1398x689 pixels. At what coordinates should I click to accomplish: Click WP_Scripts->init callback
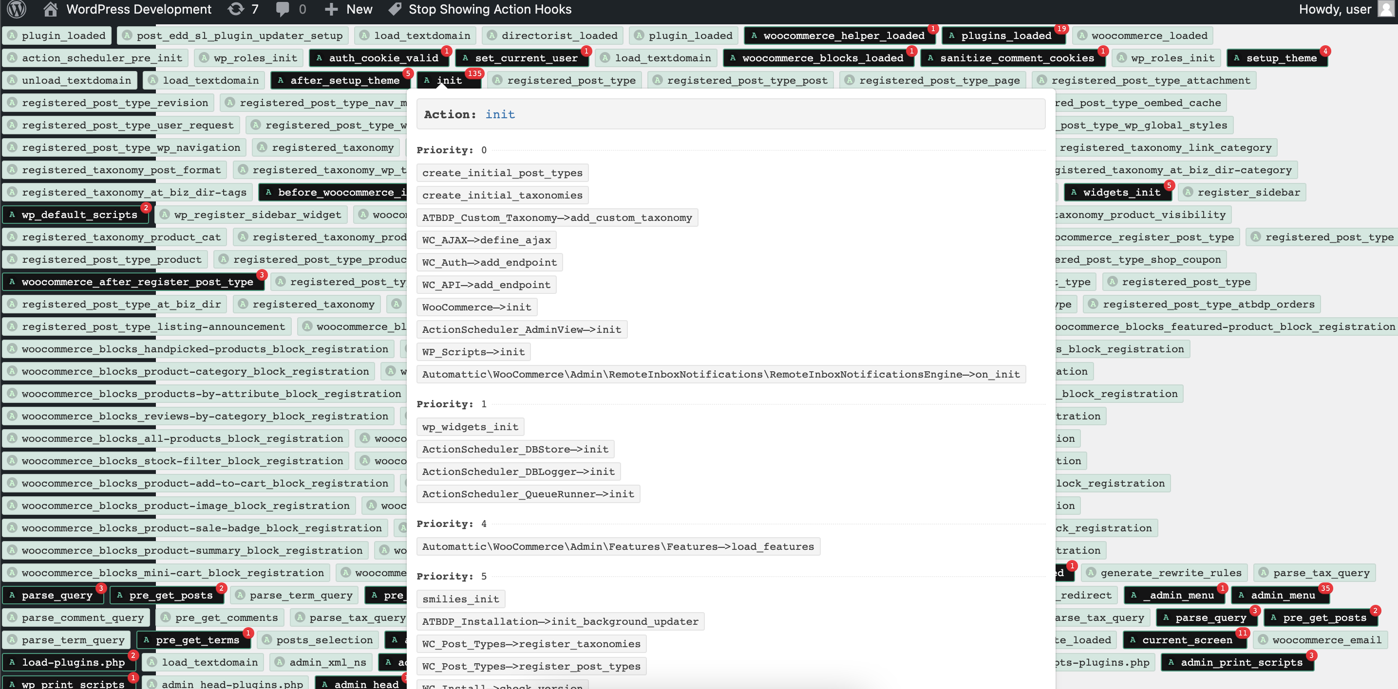473,352
